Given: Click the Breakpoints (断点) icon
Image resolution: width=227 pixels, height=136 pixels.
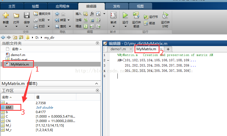Looking at the screenshot, I should coord(113,15).
